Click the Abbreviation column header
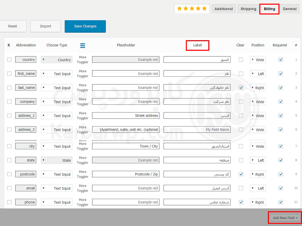This screenshot has height=226, width=302. pos(26,45)
